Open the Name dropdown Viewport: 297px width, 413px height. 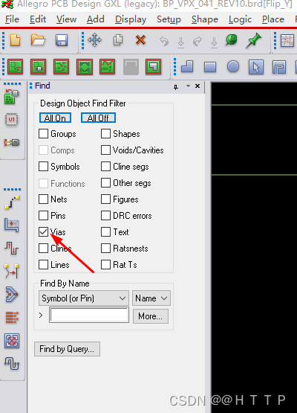coord(151,298)
